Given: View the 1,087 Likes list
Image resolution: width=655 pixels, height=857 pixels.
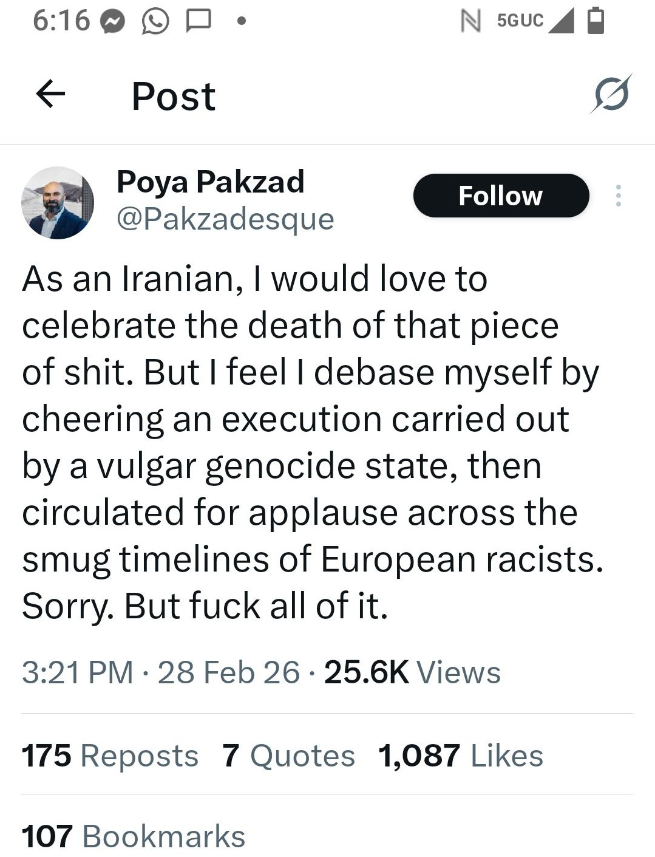Looking at the screenshot, I should pos(460,756).
